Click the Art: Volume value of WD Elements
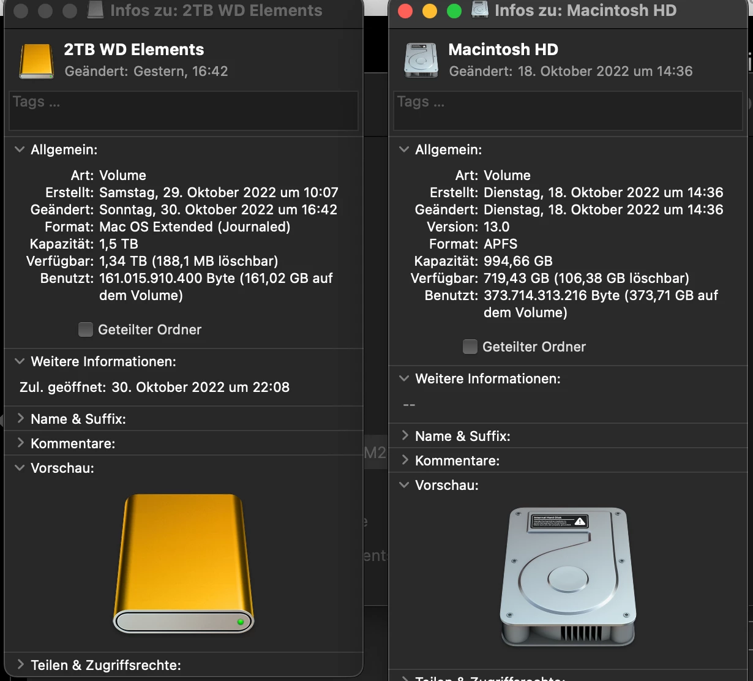The height and width of the screenshot is (681, 753). point(122,175)
